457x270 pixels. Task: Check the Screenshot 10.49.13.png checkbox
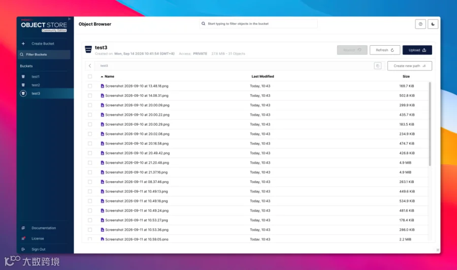[90, 192]
